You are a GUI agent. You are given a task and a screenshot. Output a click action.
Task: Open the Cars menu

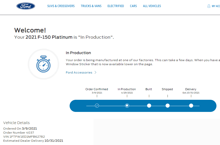pyautogui.click(x=133, y=6)
